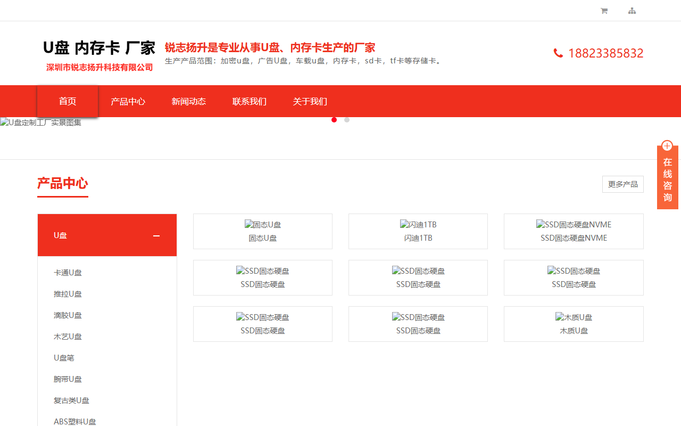Click the 锐志扬升是专业从事U盘 slogan text
The width and height of the screenshot is (681, 426).
click(270, 47)
